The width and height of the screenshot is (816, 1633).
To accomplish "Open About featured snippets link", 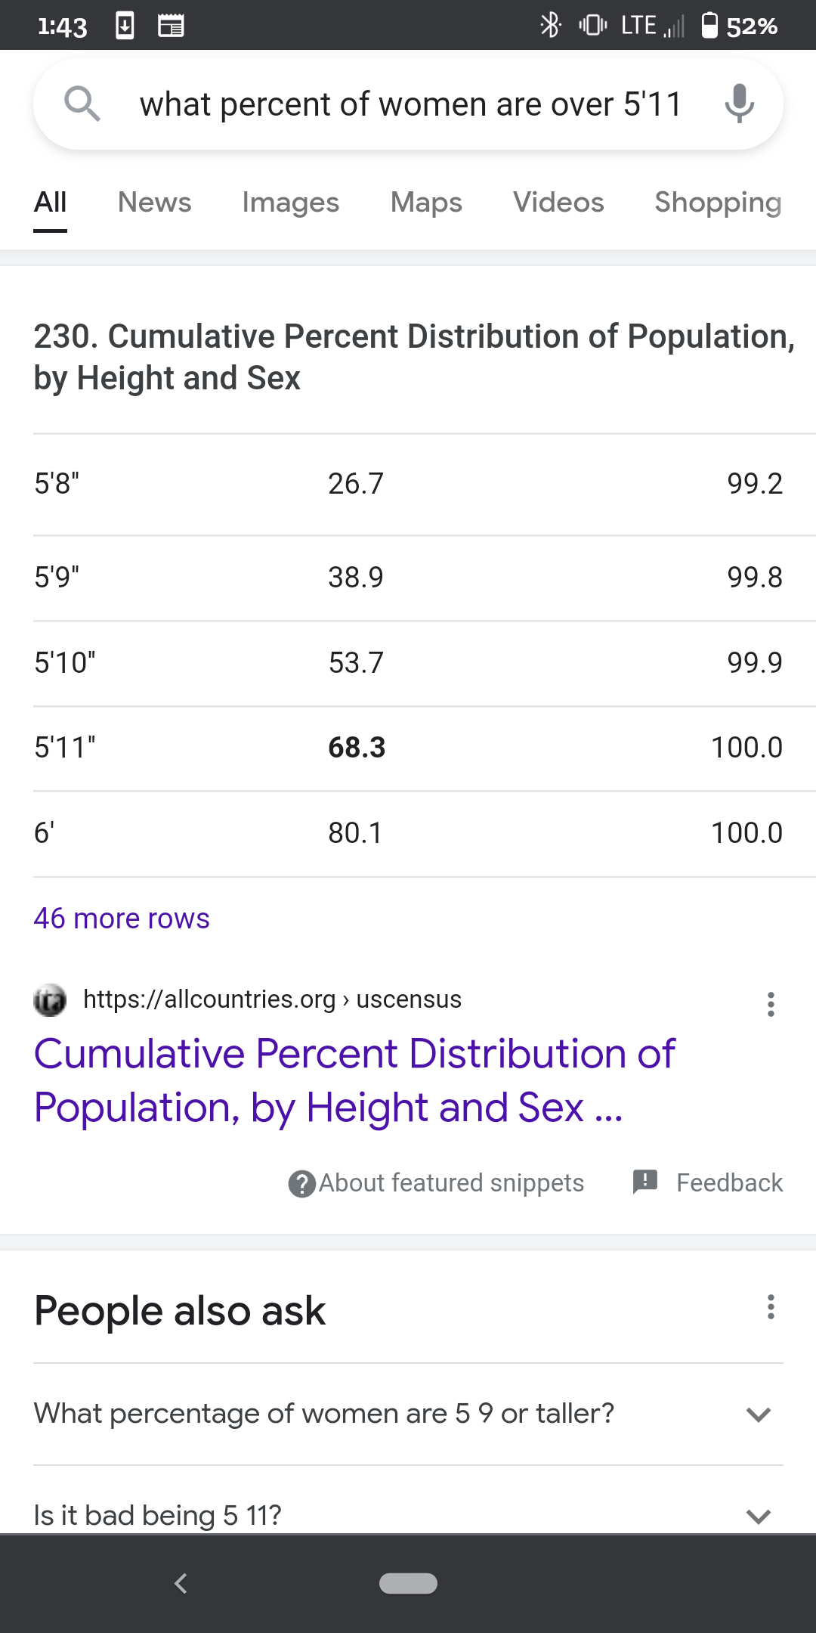I will (451, 1183).
